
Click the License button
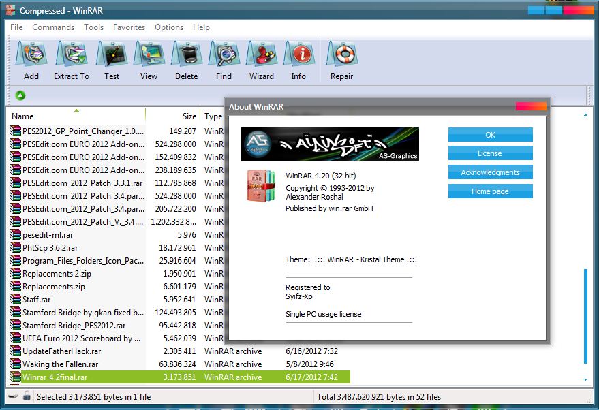tap(491, 153)
